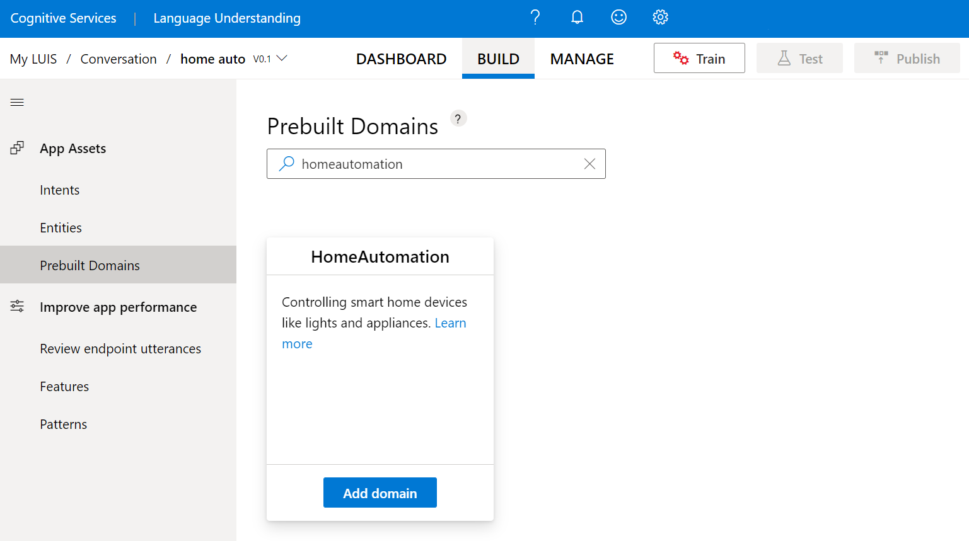Open notifications using the bell icon
Screen dimensions: 969x541
[x=577, y=17]
